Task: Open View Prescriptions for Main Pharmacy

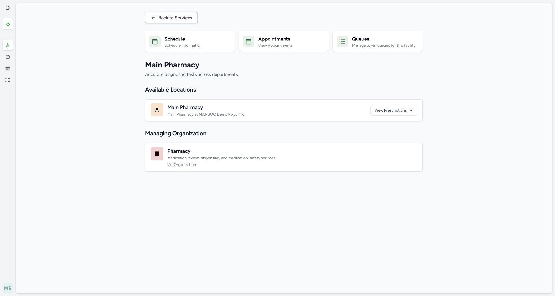Action: pos(393,110)
